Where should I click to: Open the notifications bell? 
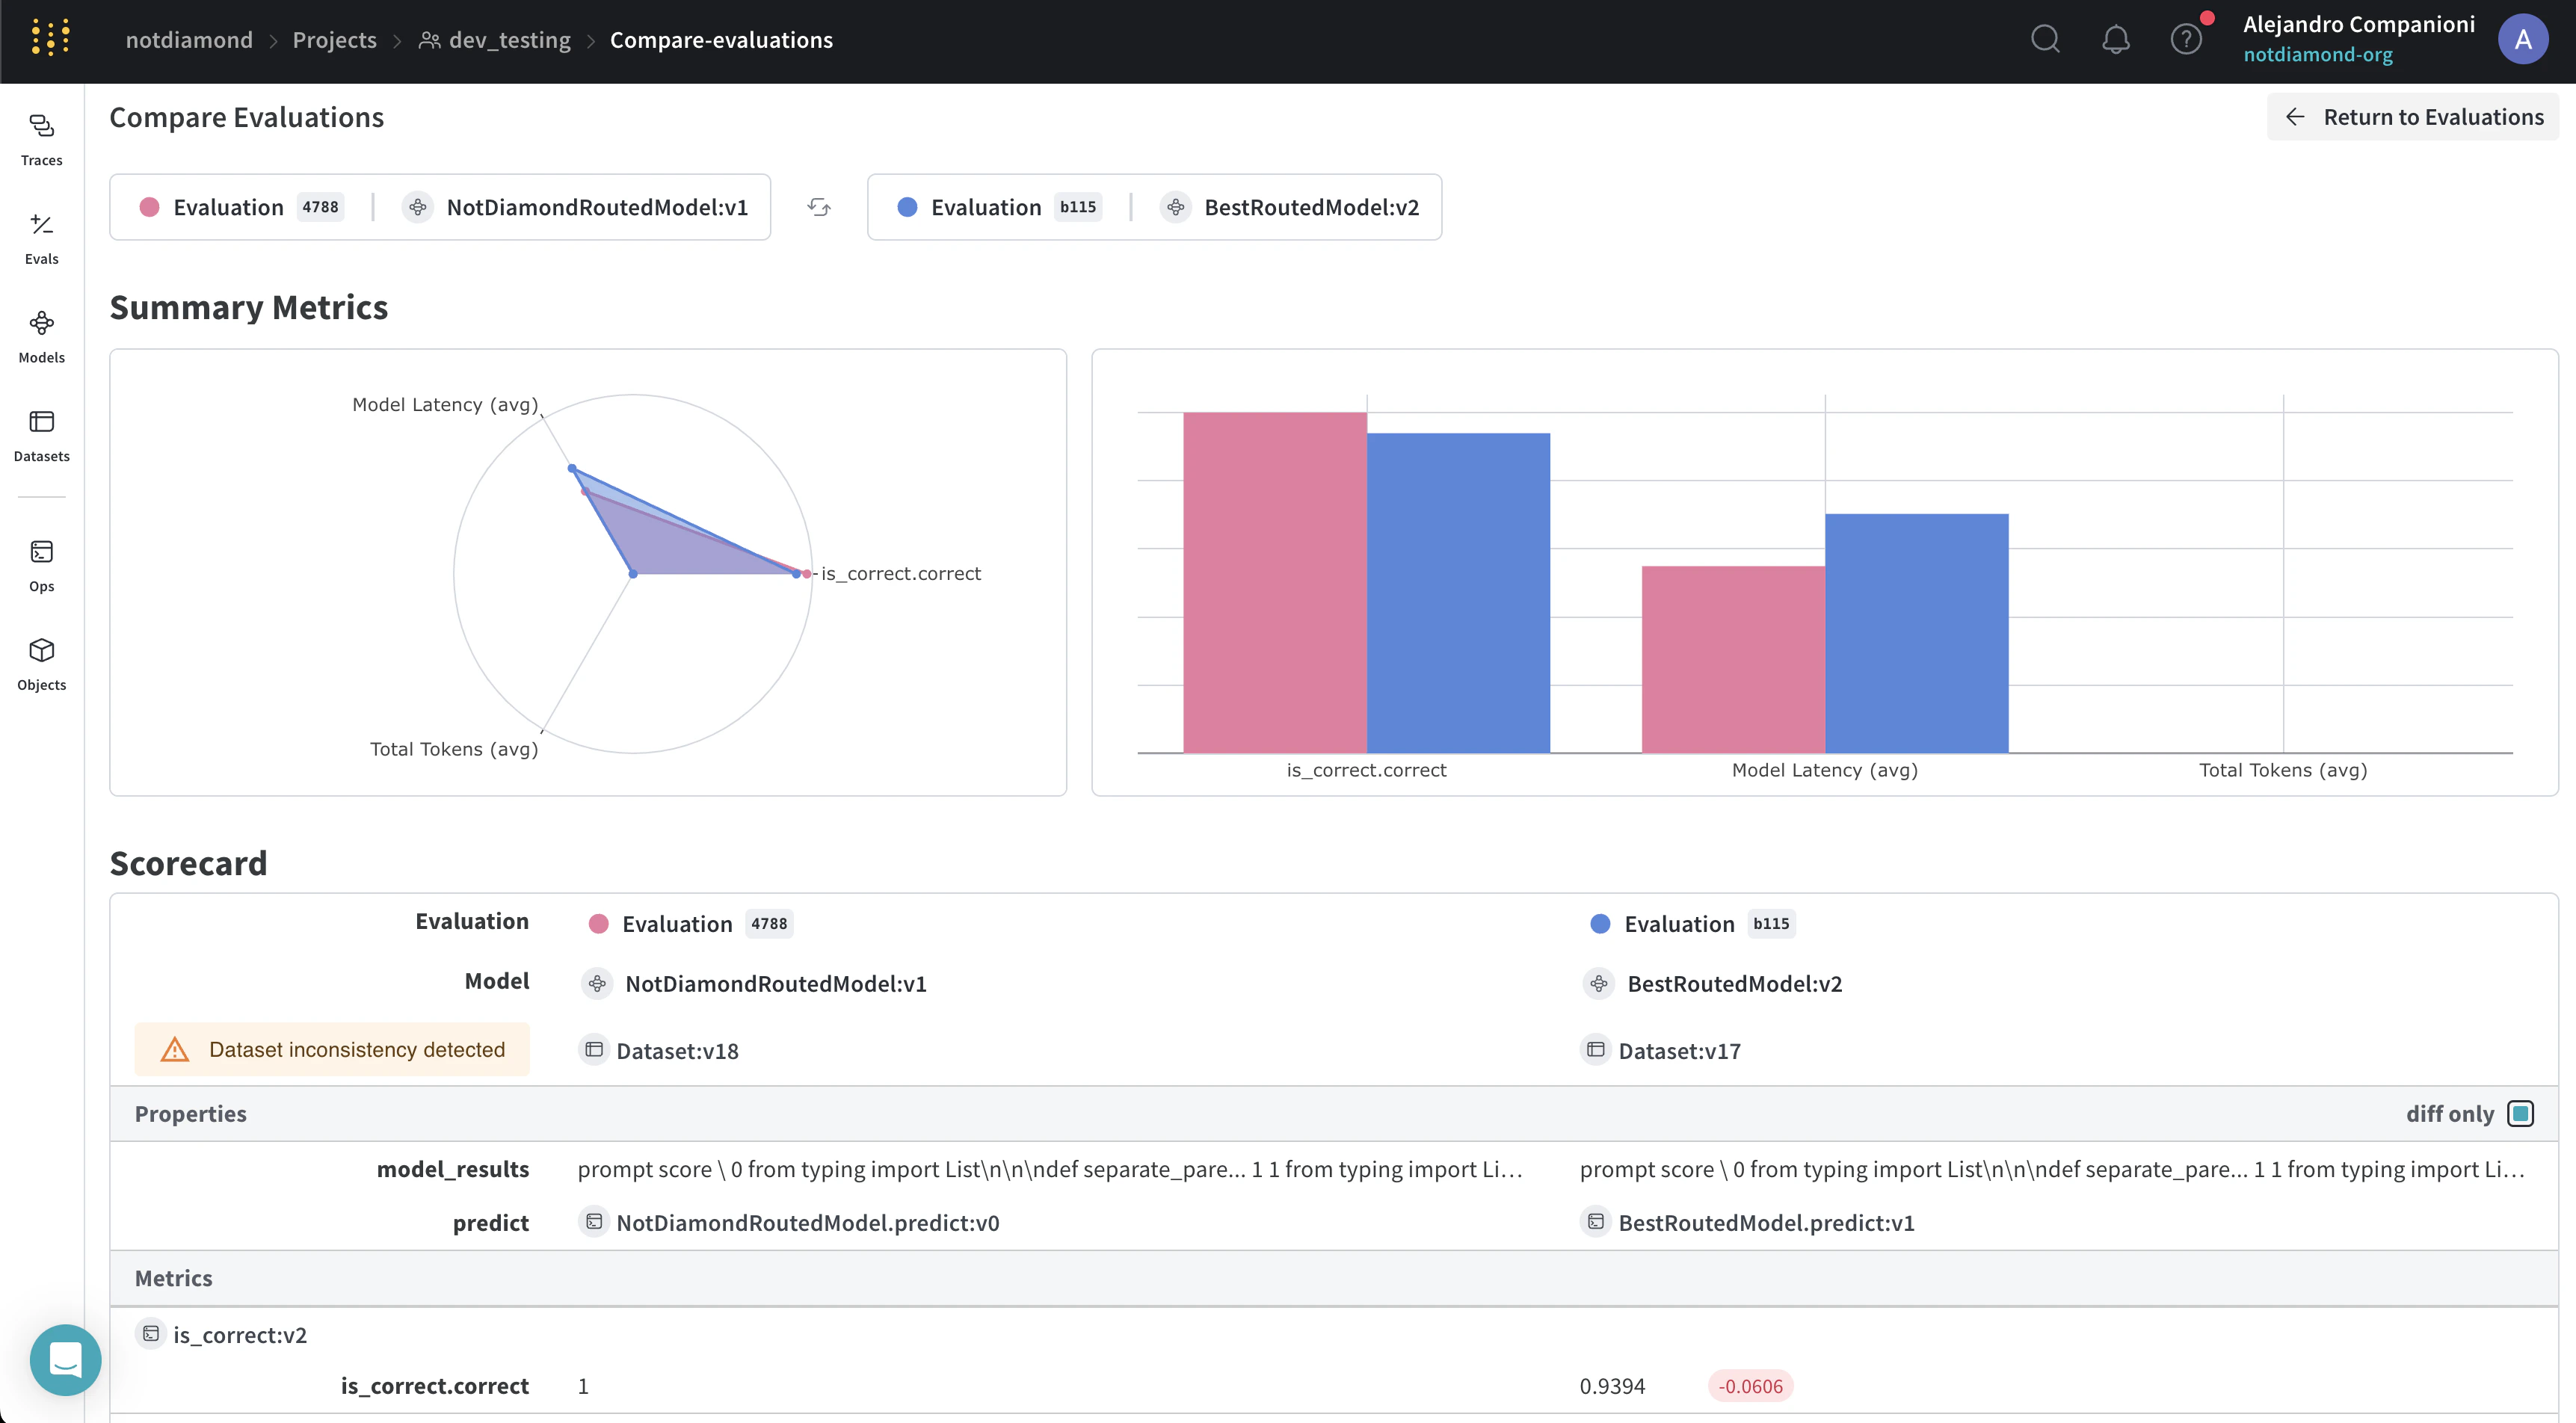[x=2115, y=40]
